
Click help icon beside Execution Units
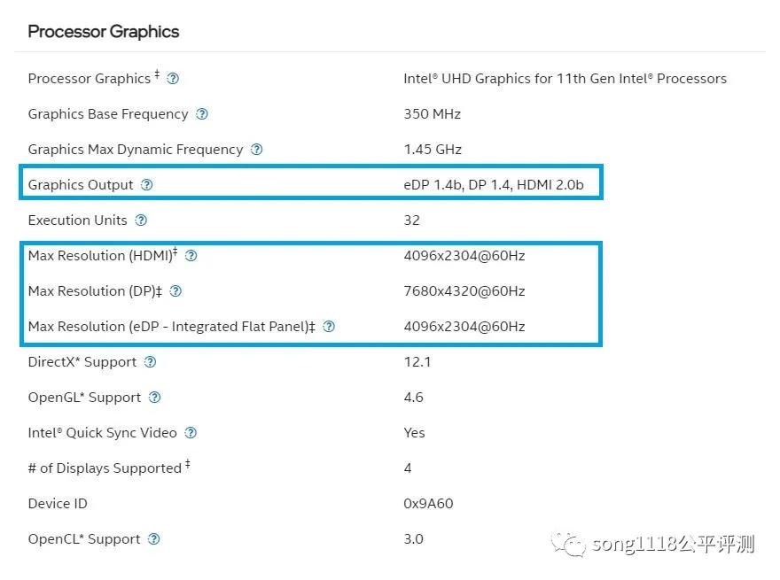click(141, 220)
